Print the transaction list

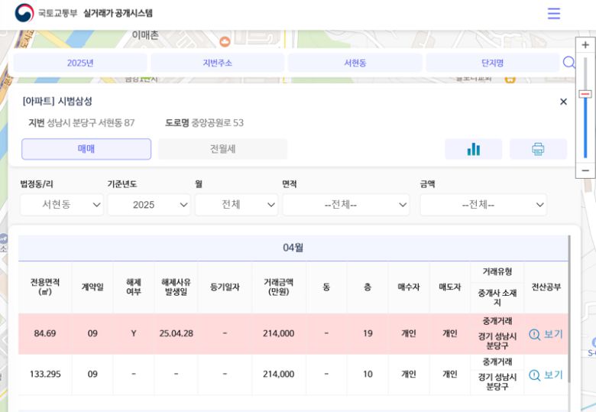pyautogui.click(x=538, y=149)
